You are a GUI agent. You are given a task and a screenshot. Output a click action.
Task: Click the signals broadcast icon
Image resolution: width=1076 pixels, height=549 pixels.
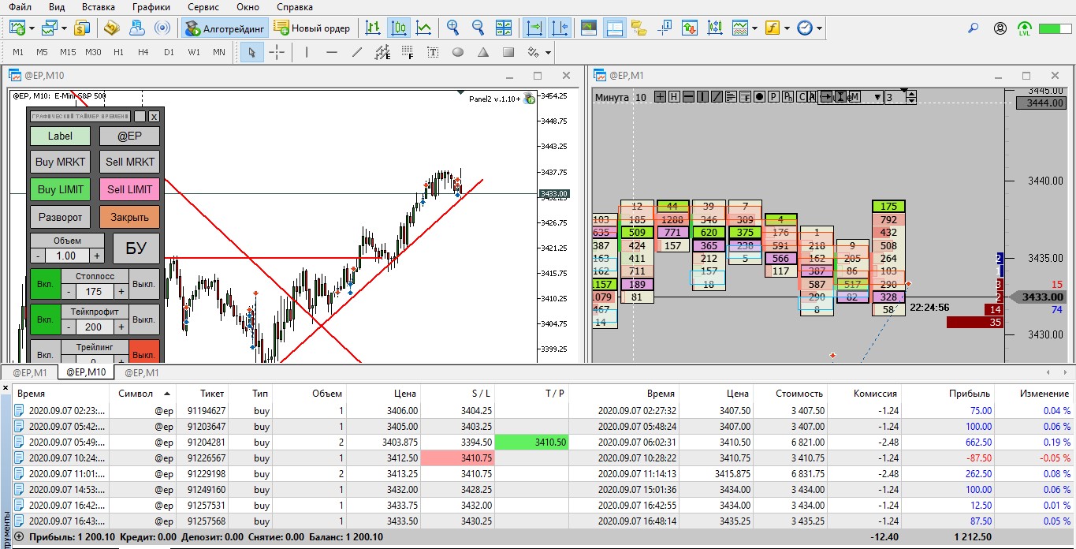(x=162, y=28)
